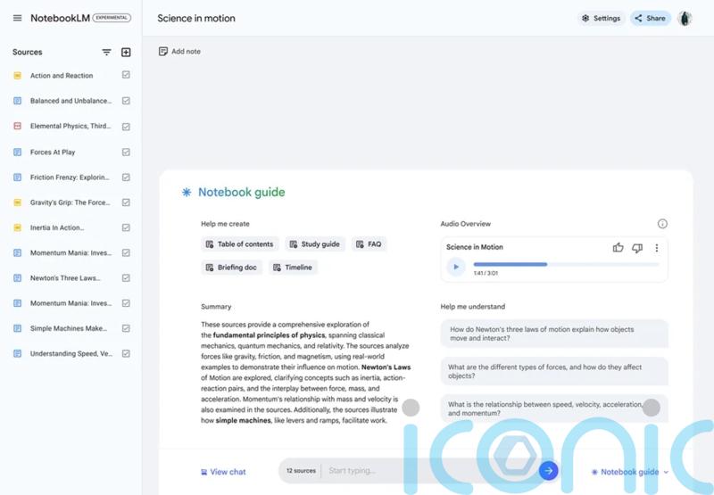
Task: Click Simple Machines document icon
Action: coord(17,328)
